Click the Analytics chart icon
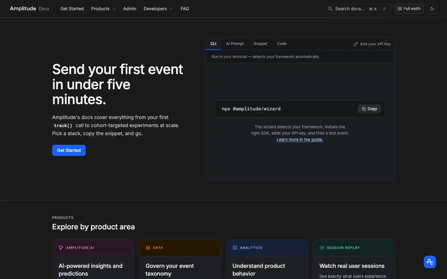The image size is (447, 279). click(235, 248)
